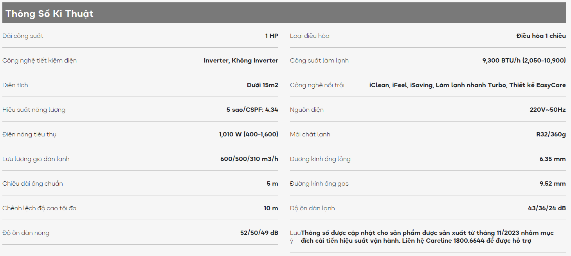Select the 600/500/310 m3/h airflow value
This screenshot has height=256, width=571.
click(x=249, y=159)
